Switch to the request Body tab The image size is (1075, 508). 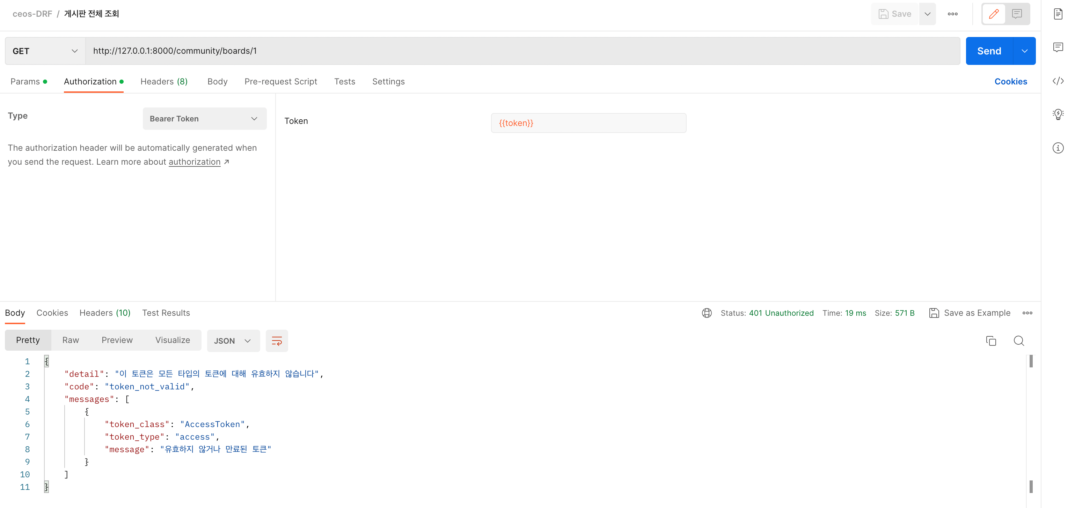218,82
